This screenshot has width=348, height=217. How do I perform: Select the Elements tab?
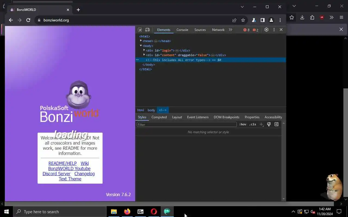click(x=164, y=30)
